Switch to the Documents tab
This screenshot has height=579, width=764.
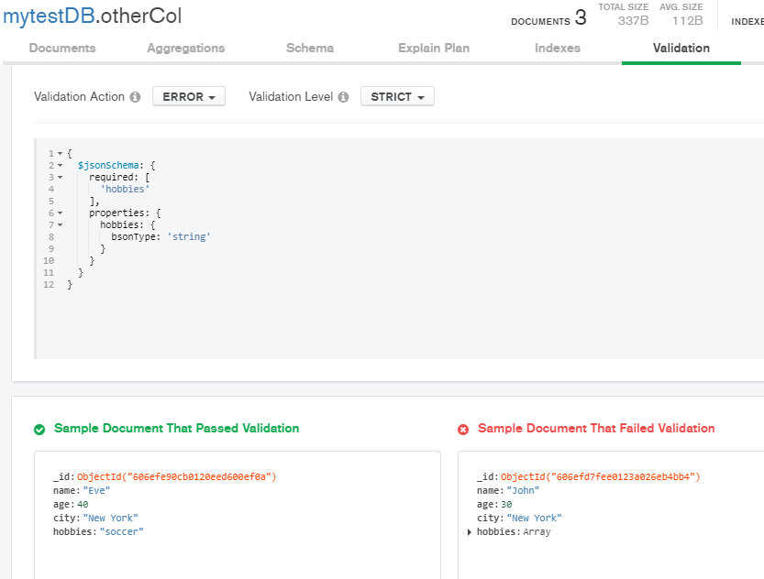coord(62,48)
